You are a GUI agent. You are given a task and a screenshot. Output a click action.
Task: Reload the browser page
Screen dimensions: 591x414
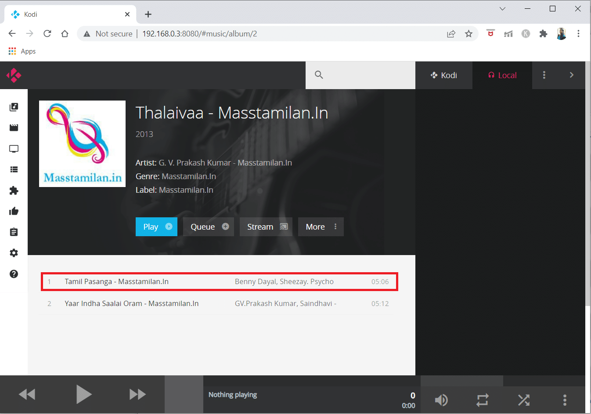click(47, 33)
